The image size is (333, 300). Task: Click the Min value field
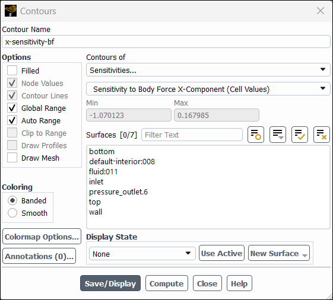pos(129,115)
